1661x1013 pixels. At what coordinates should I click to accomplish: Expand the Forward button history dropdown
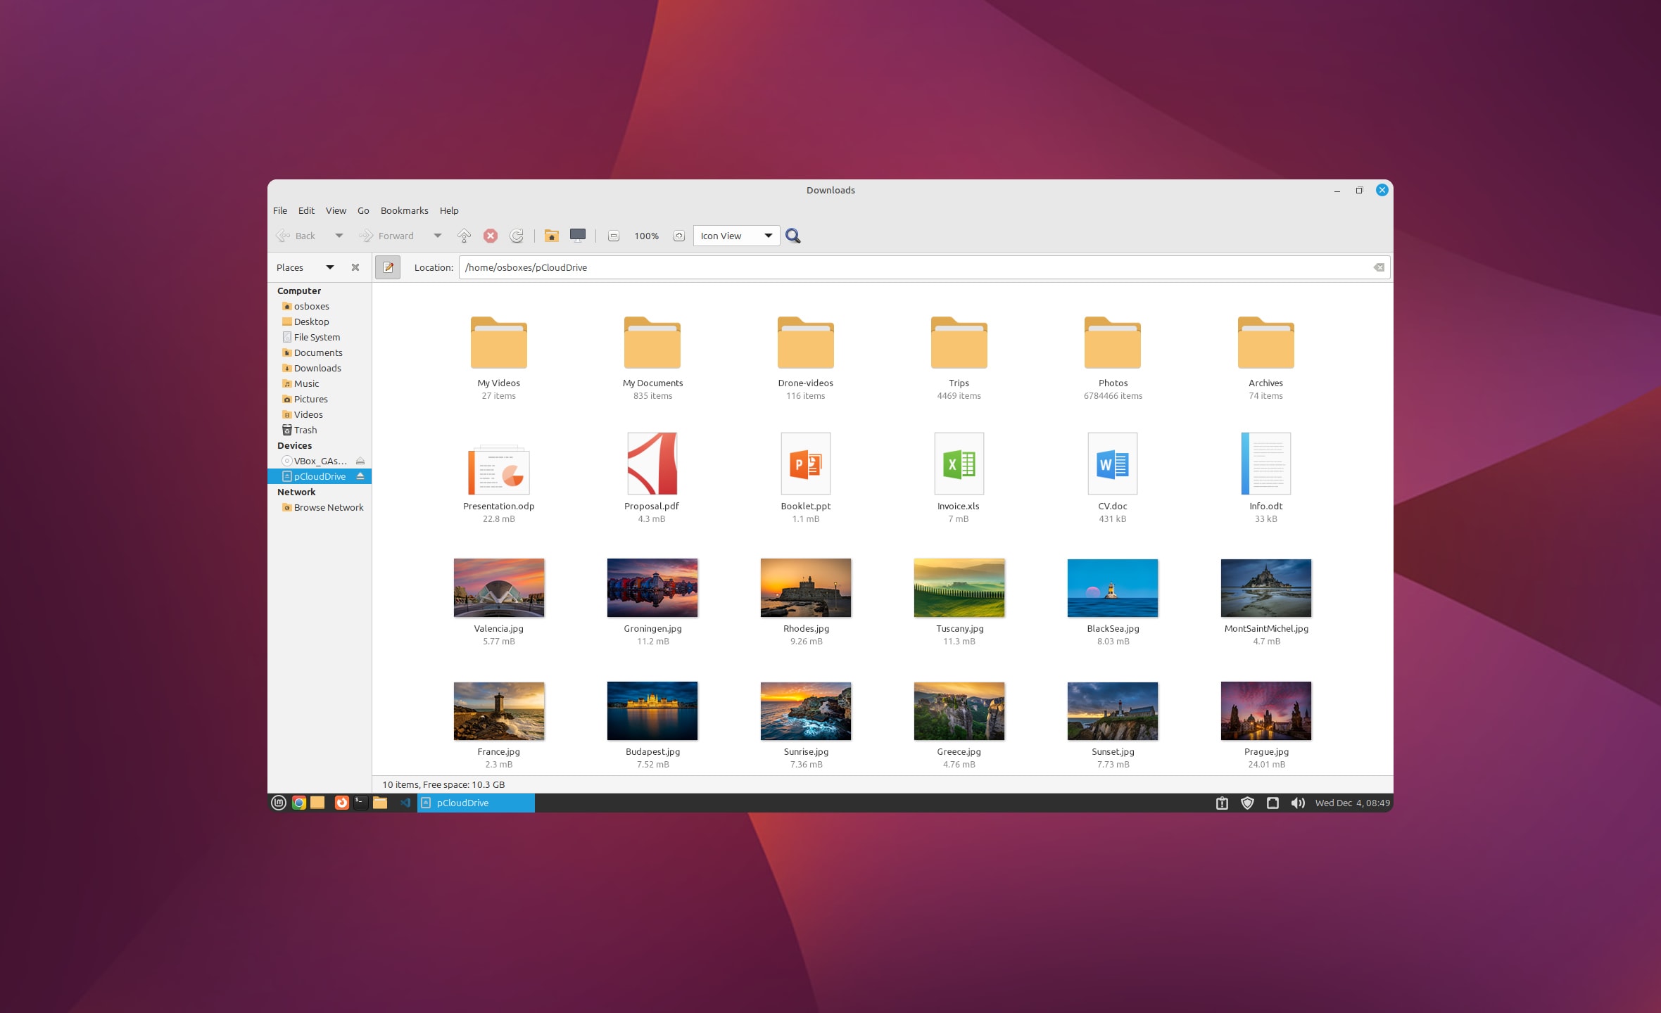pos(437,236)
